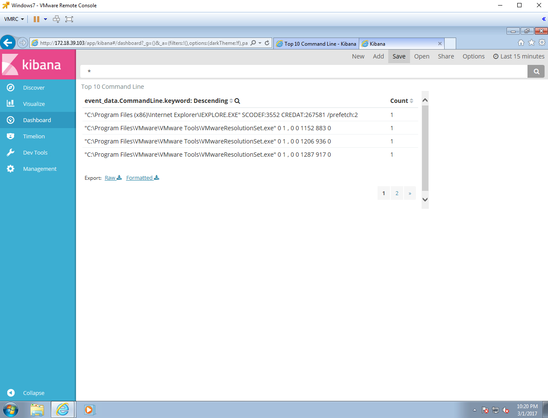The height and width of the screenshot is (418, 548).
Task: Click the VMRC send Ctrl+Alt+Del icon
Action: 56,19
